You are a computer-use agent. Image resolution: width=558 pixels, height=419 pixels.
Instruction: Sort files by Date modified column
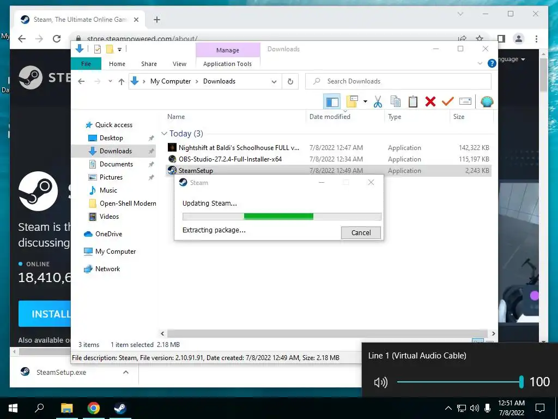[330, 117]
